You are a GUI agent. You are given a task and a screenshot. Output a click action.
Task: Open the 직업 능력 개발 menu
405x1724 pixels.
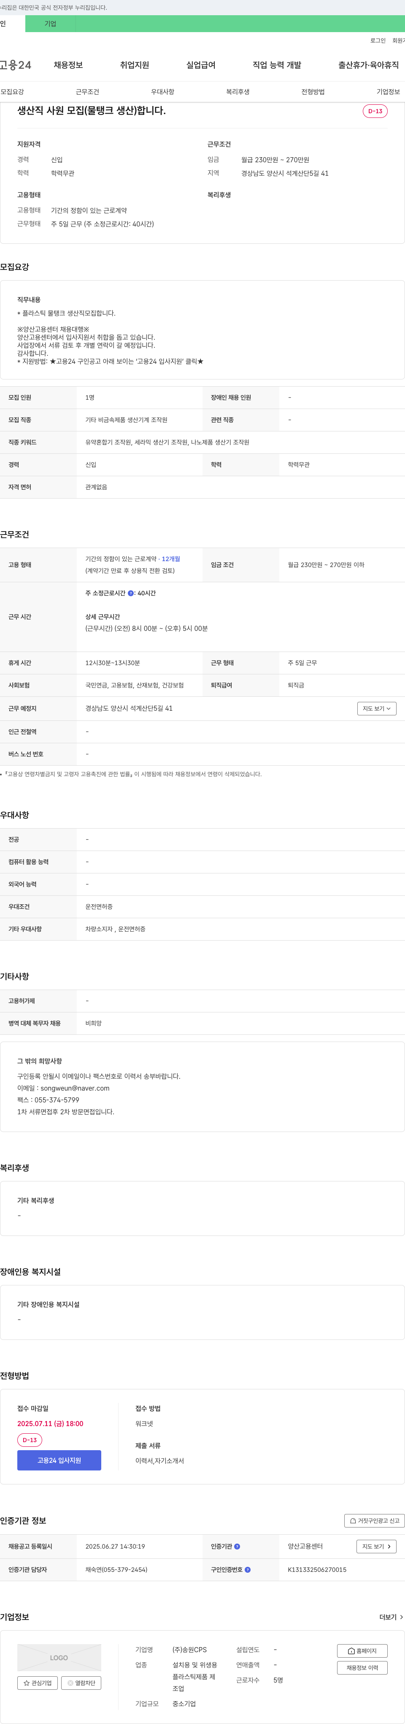[x=277, y=65]
